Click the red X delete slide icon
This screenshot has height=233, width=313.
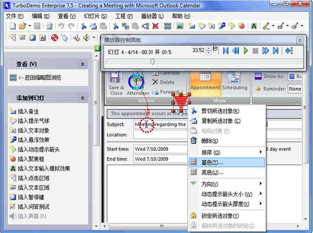click(x=156, y=26)
